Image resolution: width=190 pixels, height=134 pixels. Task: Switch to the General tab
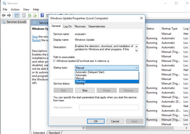tap(56, 26)
